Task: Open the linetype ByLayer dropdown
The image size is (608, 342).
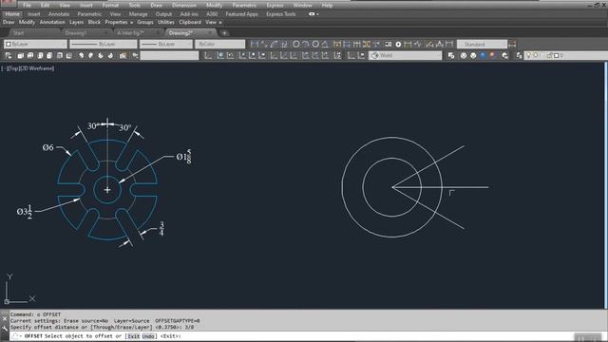Action: (x=104, y=45)
